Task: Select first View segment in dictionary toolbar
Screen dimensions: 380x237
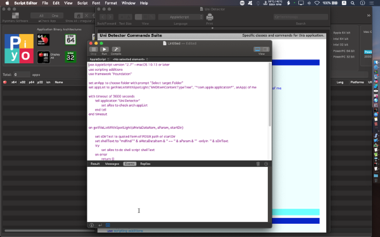Action: click(x=138, y=17)
